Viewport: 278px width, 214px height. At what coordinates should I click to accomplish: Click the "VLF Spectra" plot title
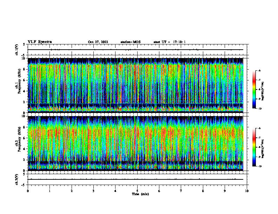pos(40,42)
